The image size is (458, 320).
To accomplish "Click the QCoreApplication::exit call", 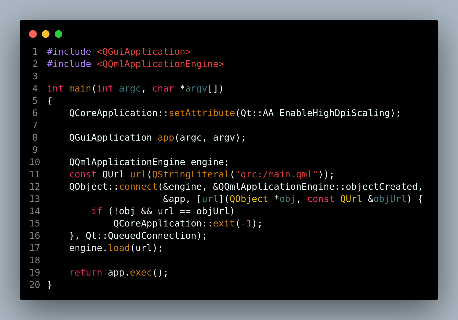I will point(224,223).
